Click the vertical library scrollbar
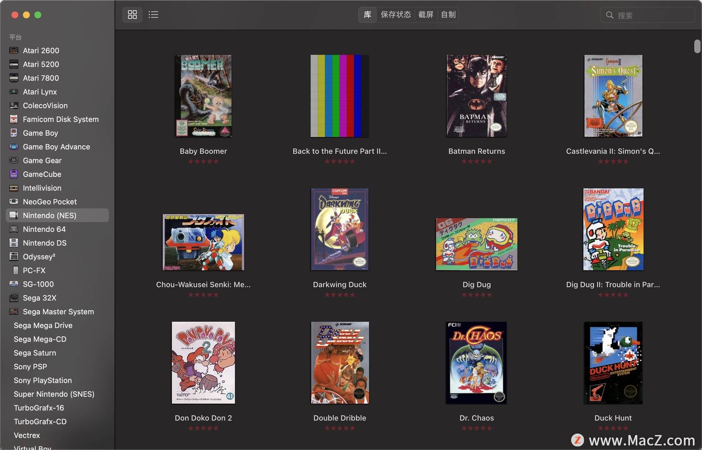Screen dimensions: 702x450 click(x=697, y=46)
